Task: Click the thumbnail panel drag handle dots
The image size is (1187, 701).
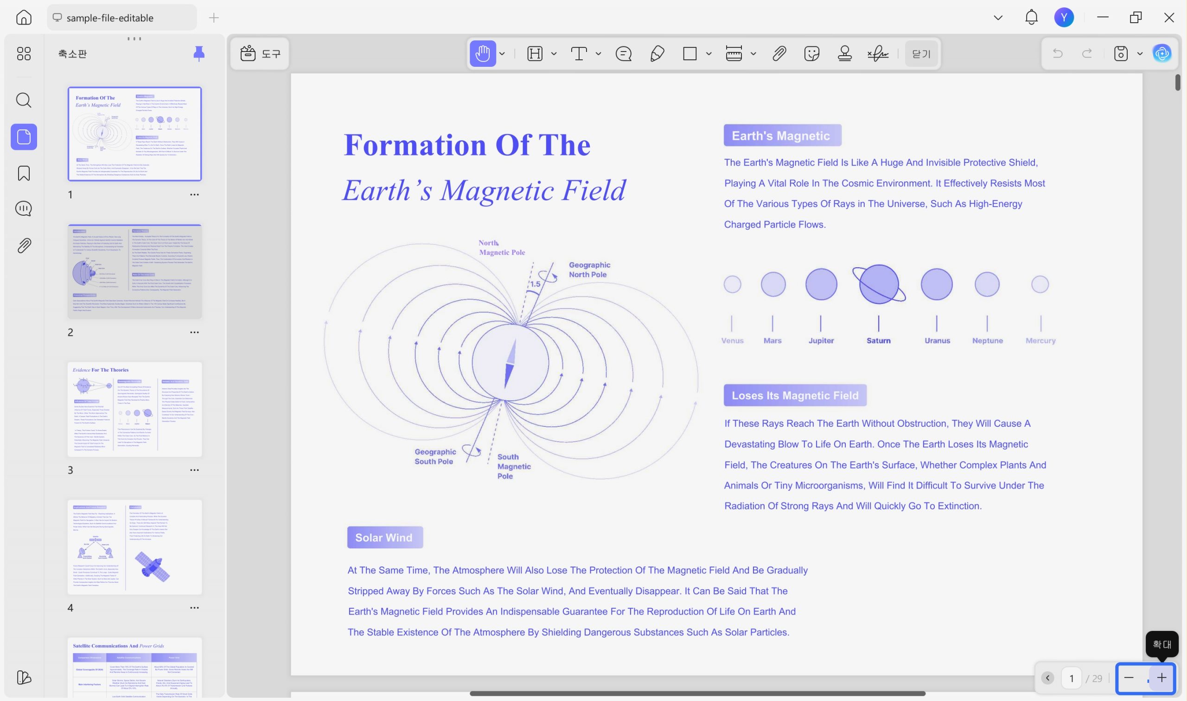Action: pyautogui.click(x=134, y=39)
